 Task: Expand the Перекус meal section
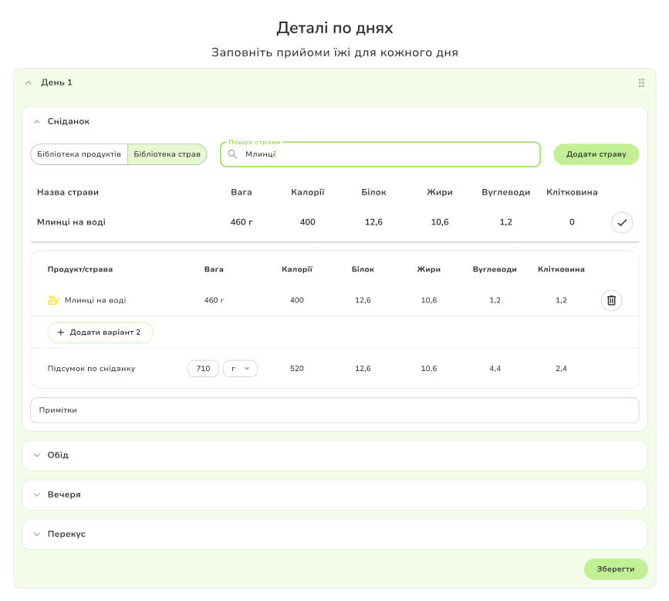coord(36,534)
